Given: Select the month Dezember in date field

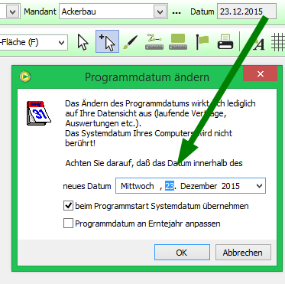Looking at the screenshot, I should pyautogui.click(x=199, y=186).
